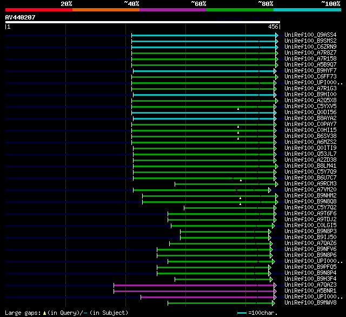Open the UniRef100_A5B9Q7 label

coord(310,65)
